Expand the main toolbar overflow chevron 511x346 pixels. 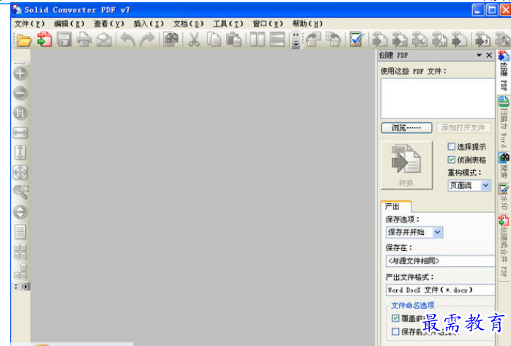(296, 40)
